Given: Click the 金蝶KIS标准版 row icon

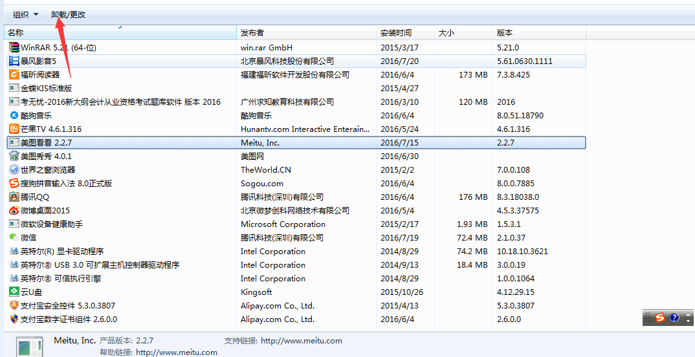Looking at the screenshot, I should click(14, 89).
